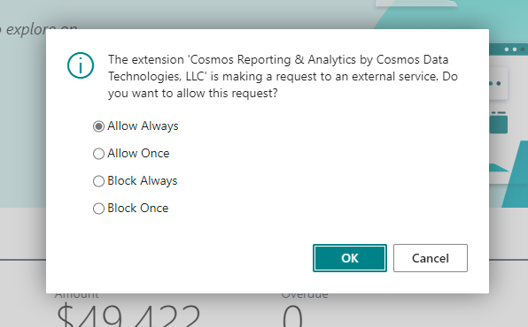Dismiss the dialog with the Cancel button
The image size is (528, 327).
pos(431,258)
